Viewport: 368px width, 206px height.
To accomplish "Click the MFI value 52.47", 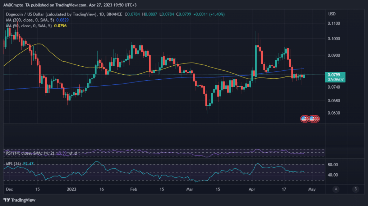I will (28, 164).
